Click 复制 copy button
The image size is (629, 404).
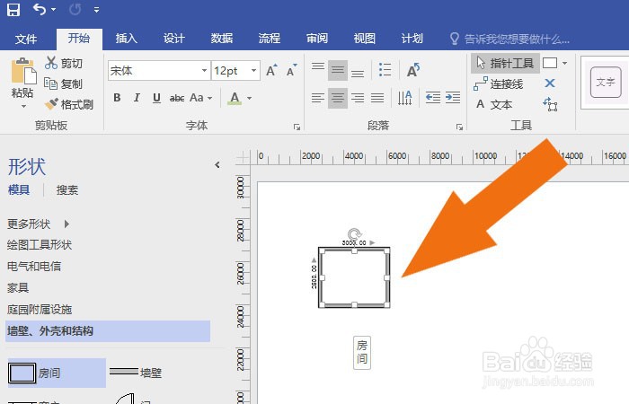[x=64, y=83]
